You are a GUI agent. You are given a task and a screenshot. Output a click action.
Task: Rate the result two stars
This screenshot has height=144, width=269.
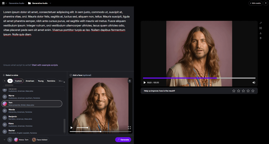click(x=239, y=91)
